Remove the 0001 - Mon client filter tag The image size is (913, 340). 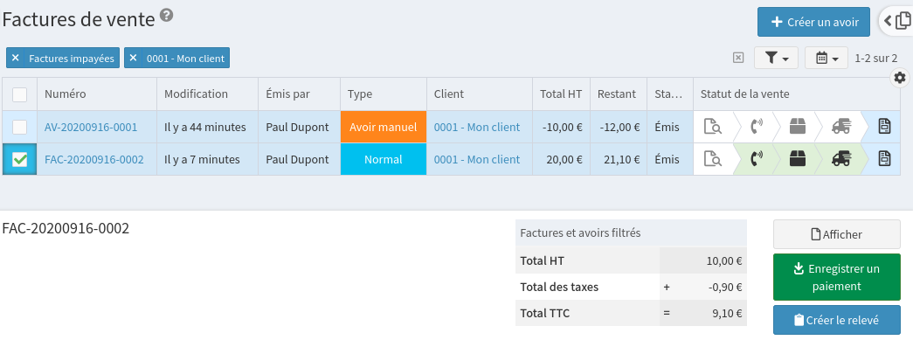coord(134,59)
